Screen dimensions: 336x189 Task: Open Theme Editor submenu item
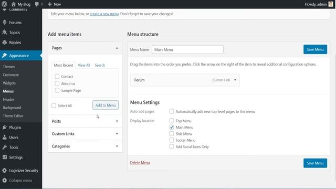pyautogui.click(x=13, y=115)
